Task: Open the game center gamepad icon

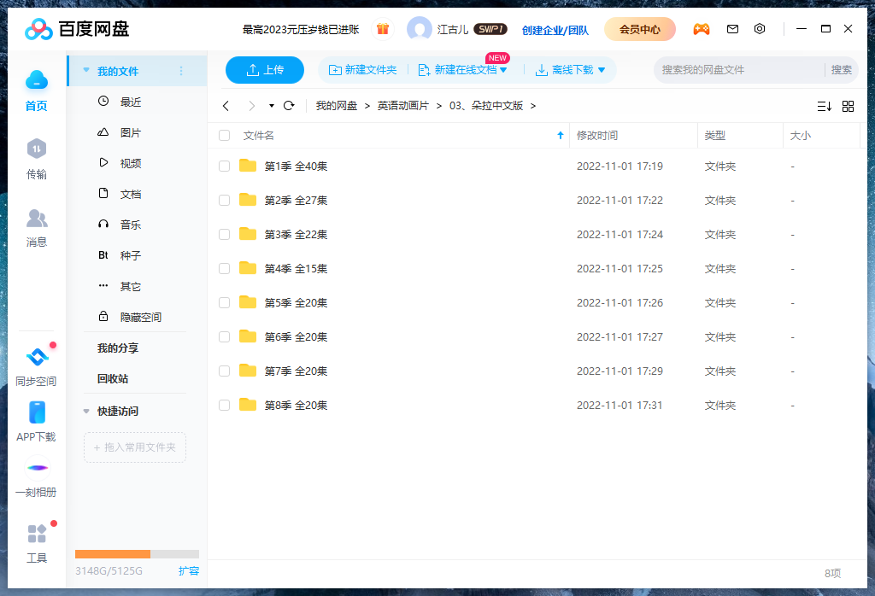Action: tap(702, 28)
